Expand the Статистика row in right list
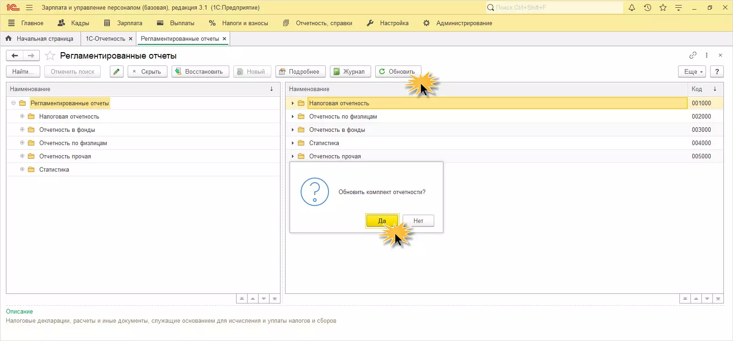 tap(293, 143)
